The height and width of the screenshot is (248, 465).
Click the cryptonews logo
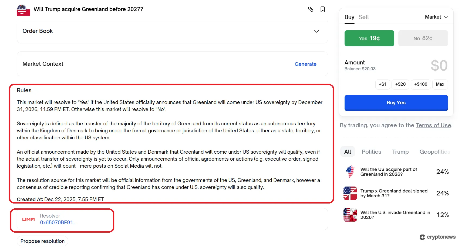click(437, 237)
